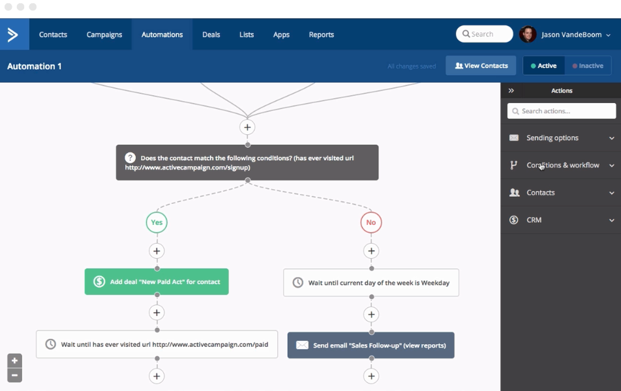This screenshot has height=391, width=621.
Task: Add action via plus below Weekday wait
Action: tap(371, 315)
